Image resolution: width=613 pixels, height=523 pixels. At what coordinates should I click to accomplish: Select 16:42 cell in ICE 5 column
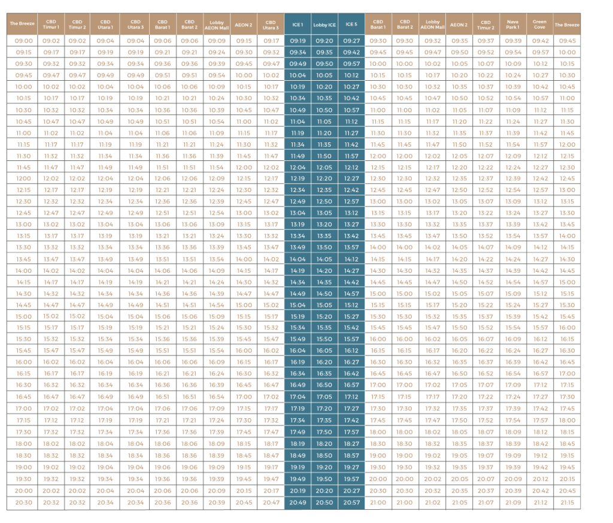point(351,373)
